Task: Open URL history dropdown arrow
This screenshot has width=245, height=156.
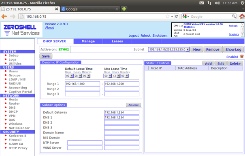Action: 172,17
